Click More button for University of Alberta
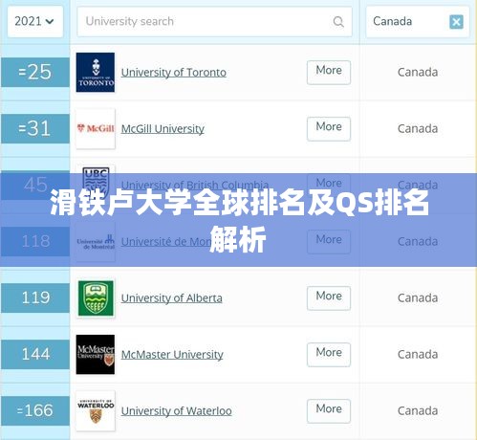The width and height of the screenshot is (477, 440). coord(329,298)
